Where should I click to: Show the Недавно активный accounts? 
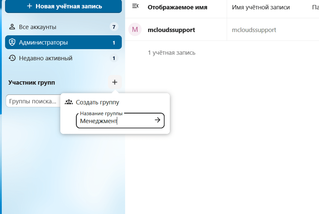coord(46,58)
